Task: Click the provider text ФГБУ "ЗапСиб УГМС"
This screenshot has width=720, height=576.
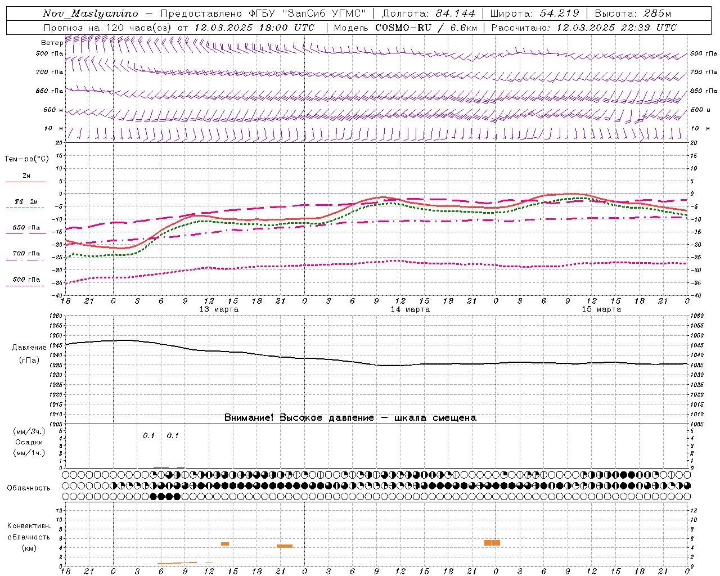Action: tap(307, 13)
